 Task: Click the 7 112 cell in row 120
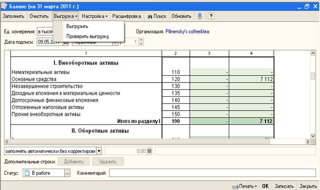251,79
